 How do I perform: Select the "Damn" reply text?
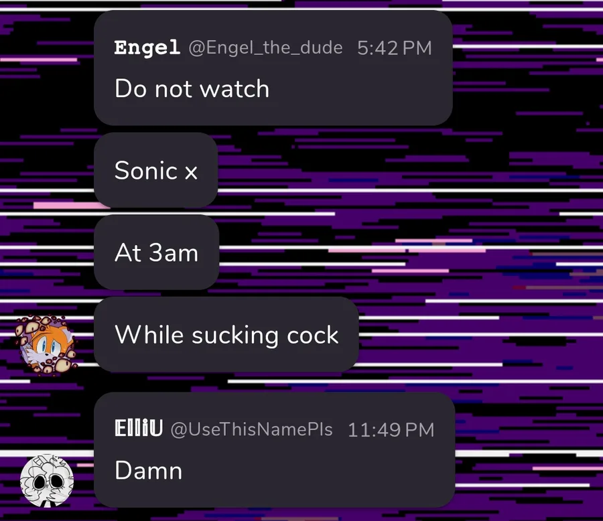pos(149,470)
